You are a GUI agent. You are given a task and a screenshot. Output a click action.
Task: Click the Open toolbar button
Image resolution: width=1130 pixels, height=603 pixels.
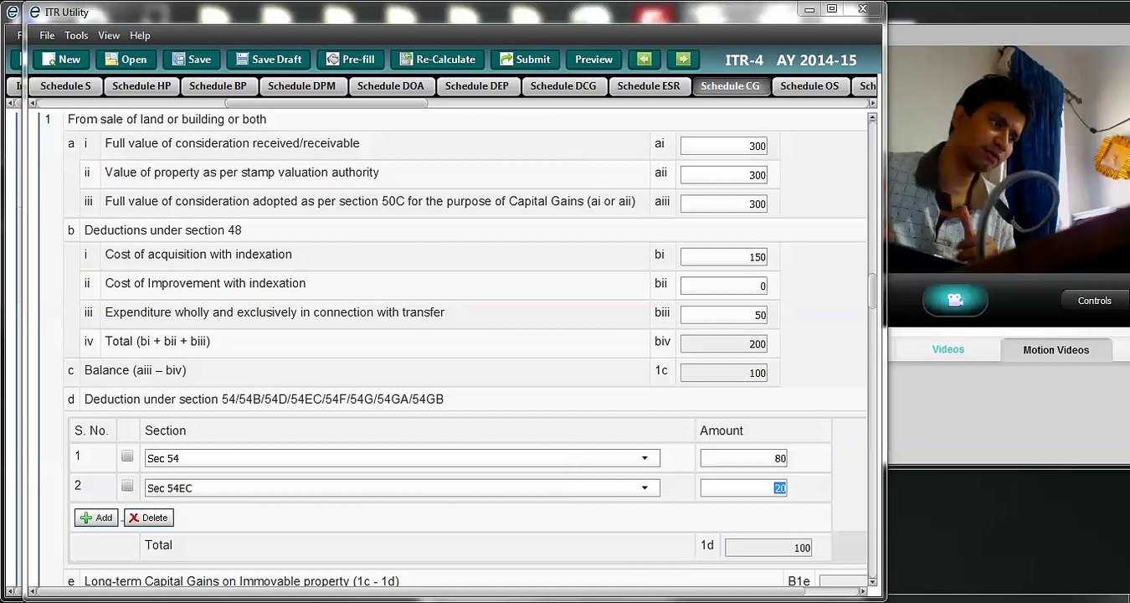(x=125, y=59)
